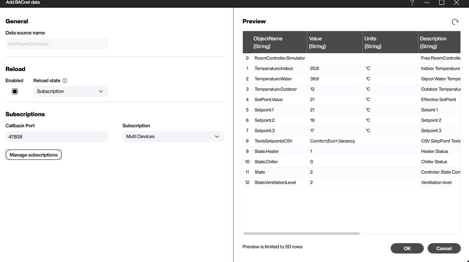Select the ObjectName column header
The image size is (469, 262).
(274, 42)
